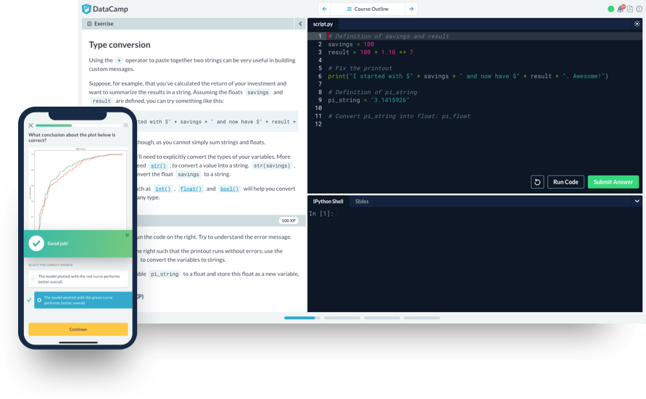This screenshot has height=399, width=646.
Task: Toggle editor light theme sun icon
Action: pos(637,24)
